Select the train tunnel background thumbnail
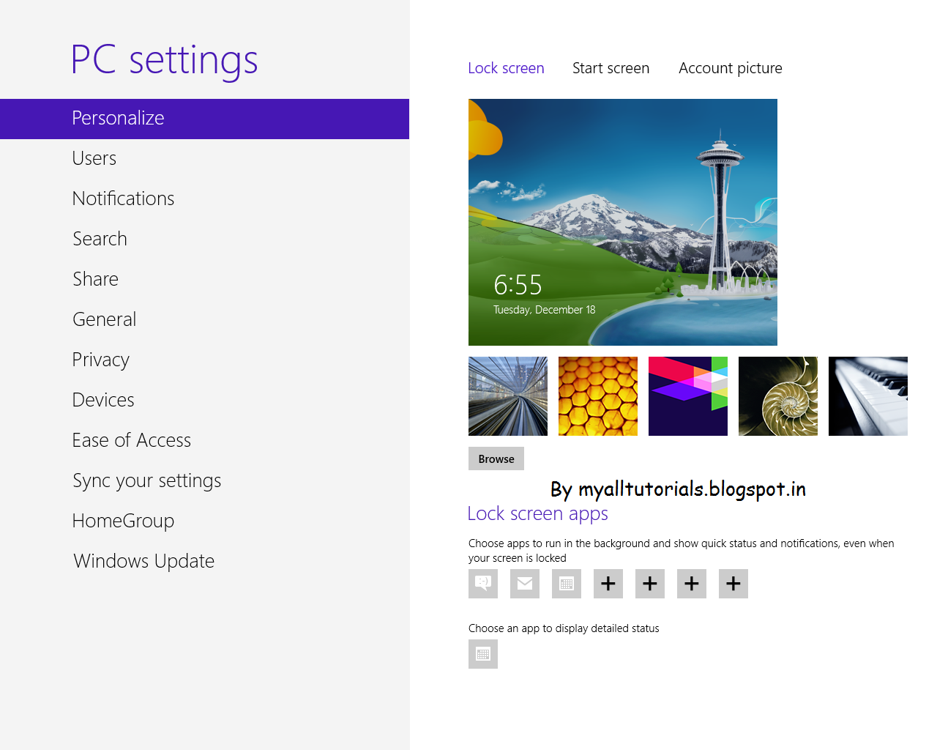Image resolution: width=937 pixels, height=750 pixels. (x=507, y=396)
